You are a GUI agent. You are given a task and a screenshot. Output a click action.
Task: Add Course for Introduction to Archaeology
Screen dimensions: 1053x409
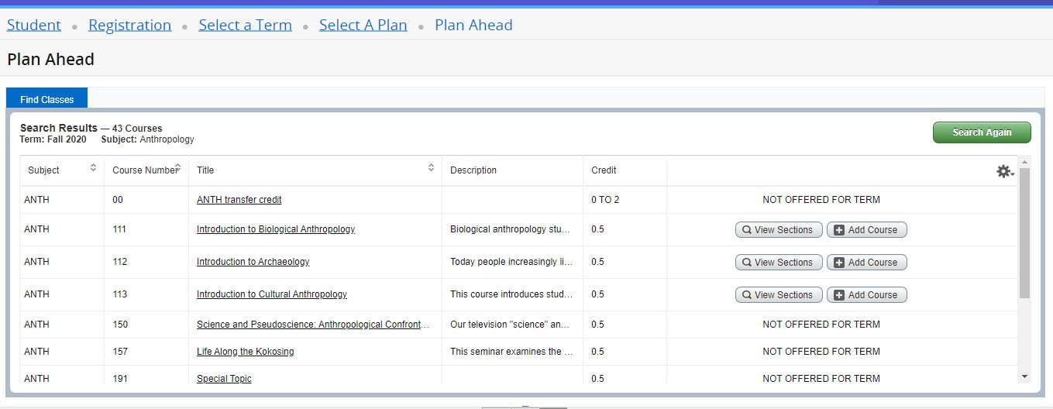coord(866,263)
